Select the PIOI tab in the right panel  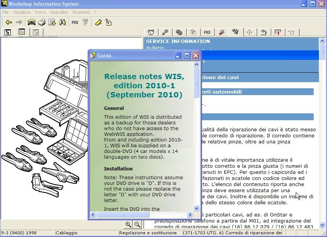pyautogui.click(x=207, y=32)
